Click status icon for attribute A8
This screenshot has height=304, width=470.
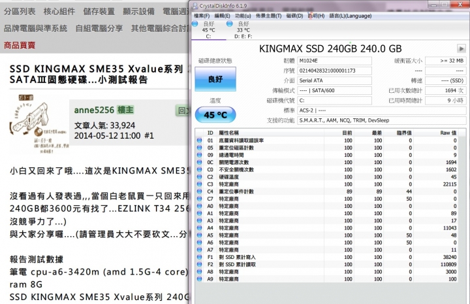click(199, 271)
